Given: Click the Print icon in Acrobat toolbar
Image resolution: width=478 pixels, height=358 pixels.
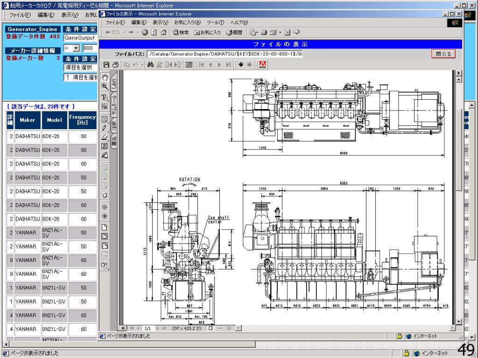Looking at the screenshot, I should pos(115,64).
